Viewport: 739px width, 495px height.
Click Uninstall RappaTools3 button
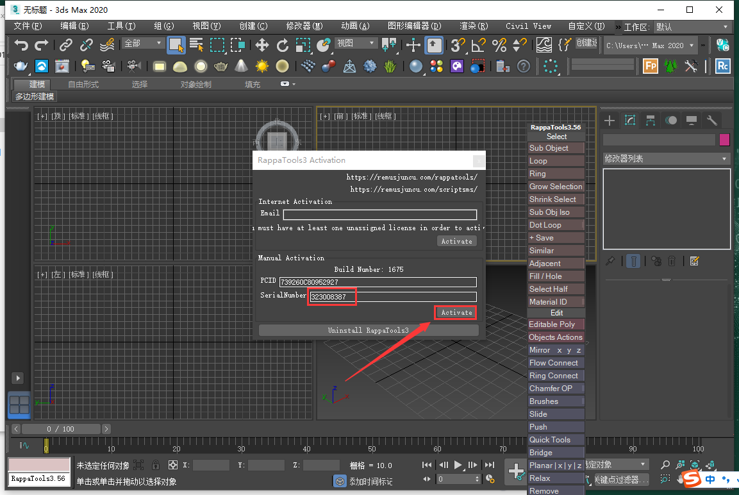tap(369, 330)
